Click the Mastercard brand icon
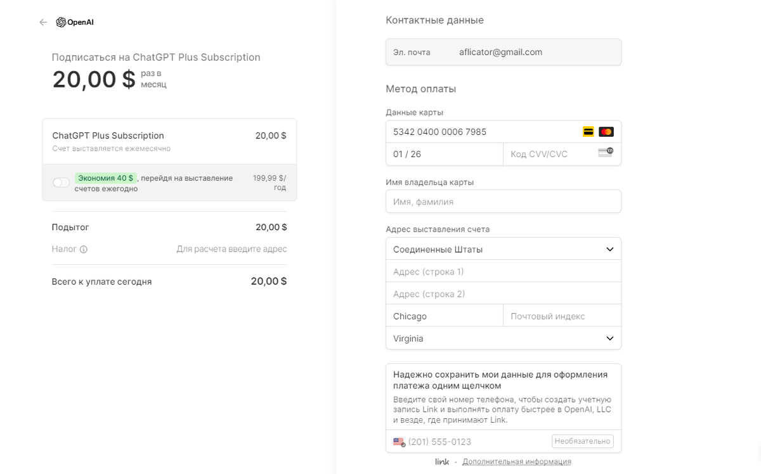The height and width of the screenshot is (474, 761). tap(606, 132)
